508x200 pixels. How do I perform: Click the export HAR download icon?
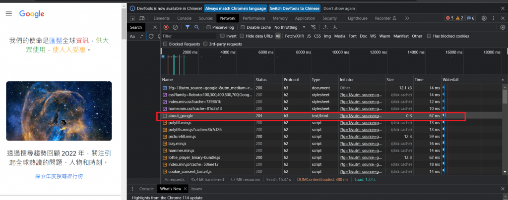click(335, 27)
